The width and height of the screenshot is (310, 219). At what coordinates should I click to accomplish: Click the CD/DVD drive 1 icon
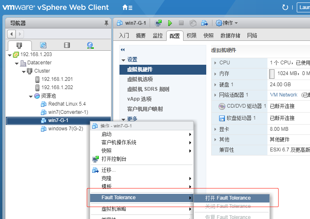coord(222,106)
